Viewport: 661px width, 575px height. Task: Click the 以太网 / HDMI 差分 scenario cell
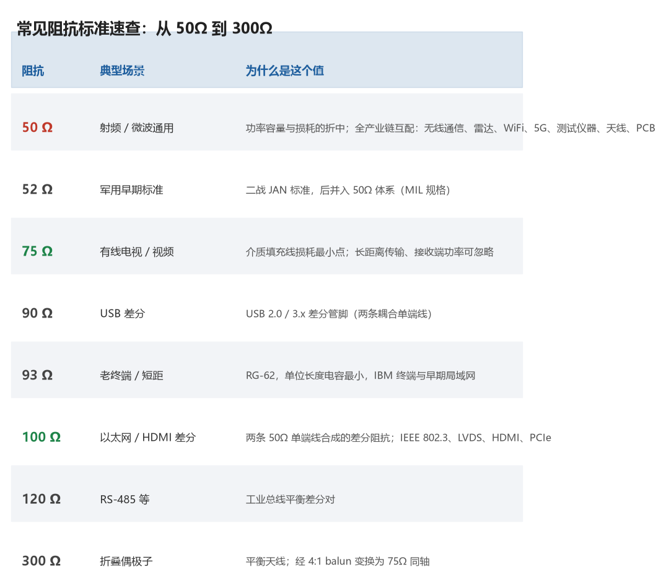(148, 437)
